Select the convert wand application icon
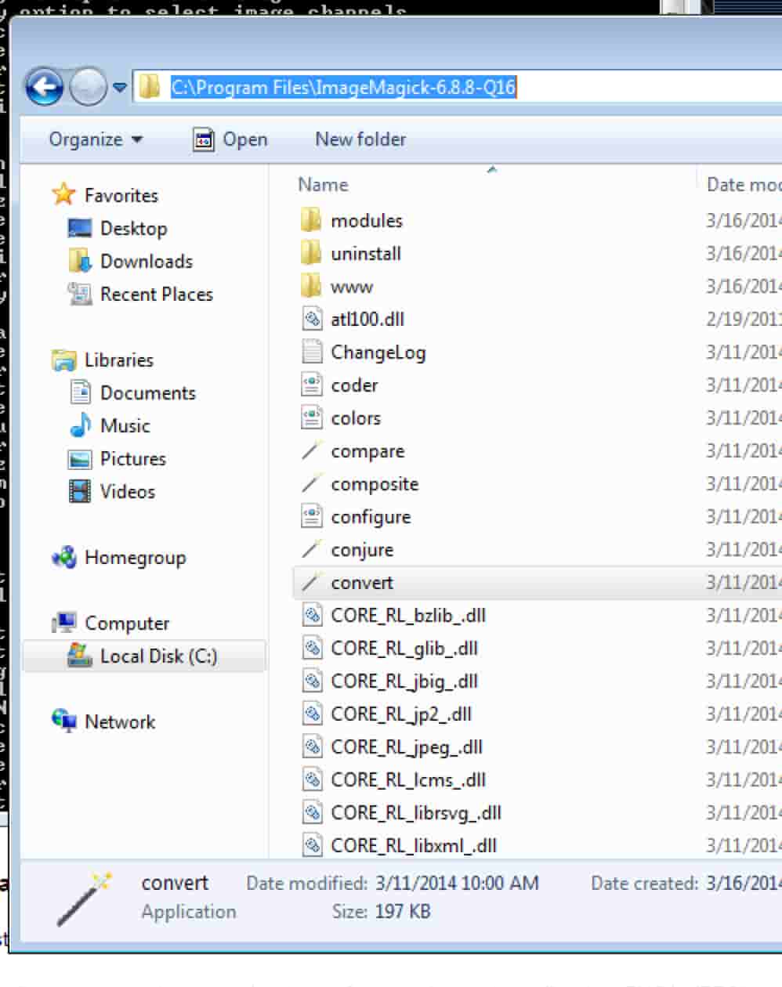Viewport: 782px width, 987px height. [x=312, y=583]
